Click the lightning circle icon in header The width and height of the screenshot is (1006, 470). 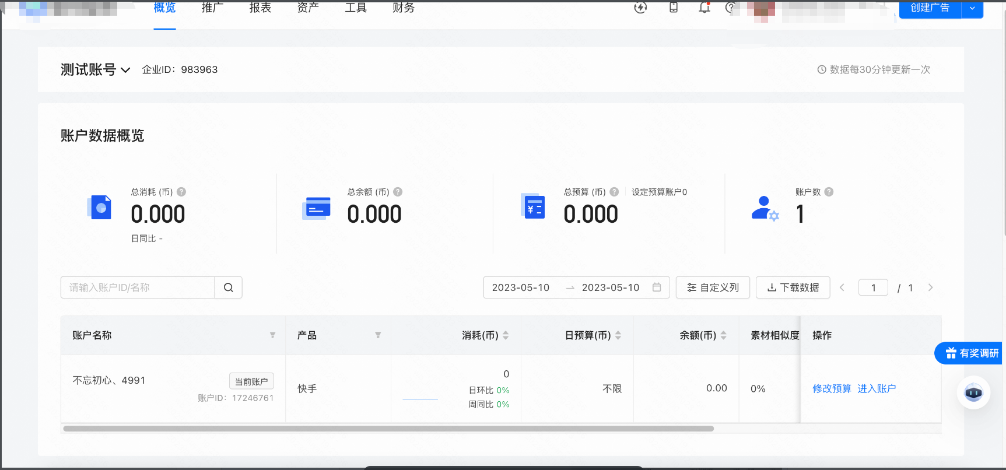coord(640,8)
